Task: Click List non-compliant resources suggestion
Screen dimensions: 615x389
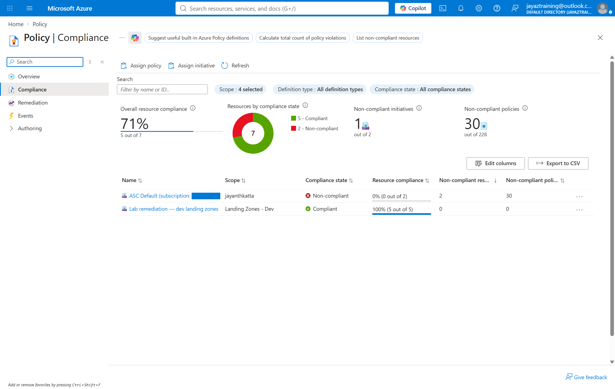Action: pyautogui.click(x=388, y=38)
